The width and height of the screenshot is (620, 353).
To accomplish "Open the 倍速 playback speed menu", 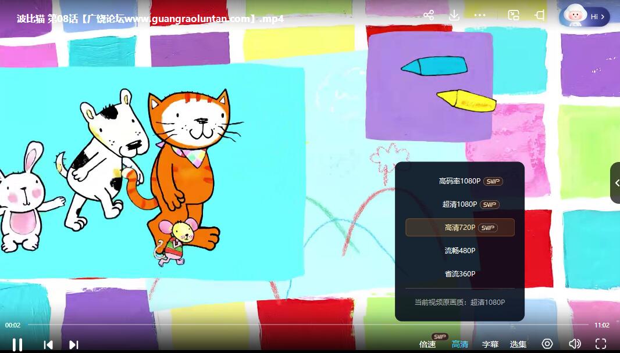I will pos(427,344).
